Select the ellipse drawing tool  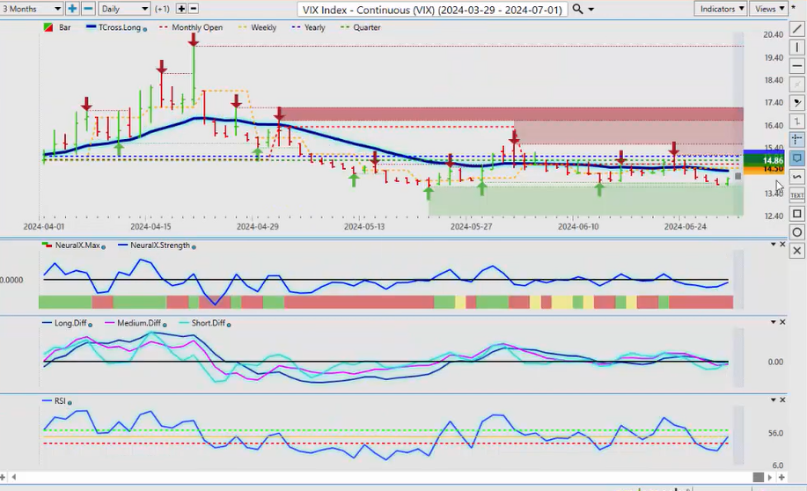[796, 232]
